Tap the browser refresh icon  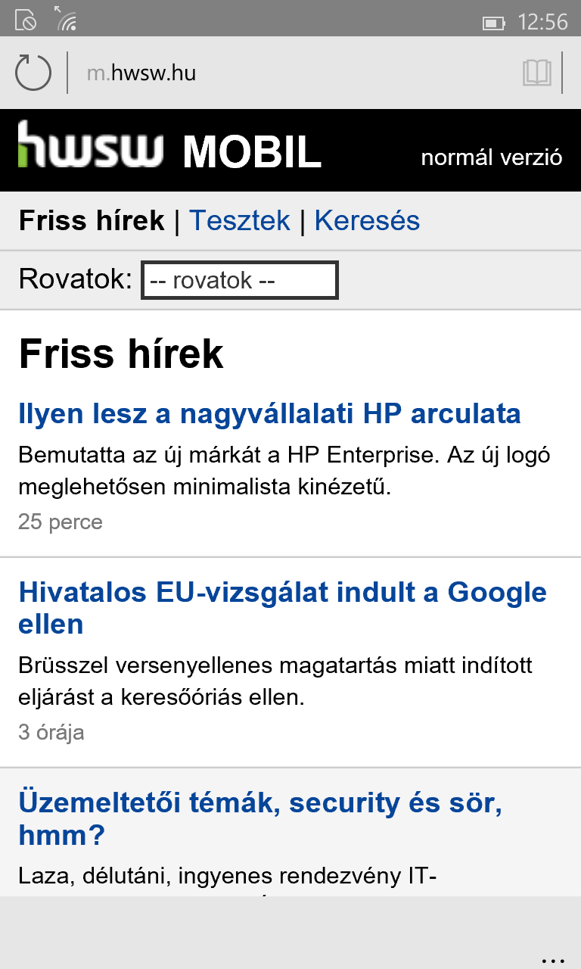click(x=33, y=73)
